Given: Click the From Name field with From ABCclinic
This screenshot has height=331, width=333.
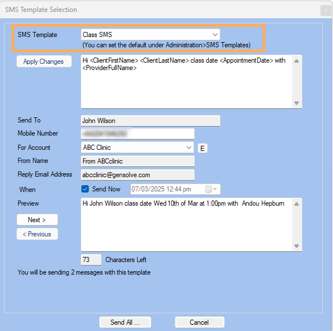Looking at the screenshot, I should click(x=138, y=161).
